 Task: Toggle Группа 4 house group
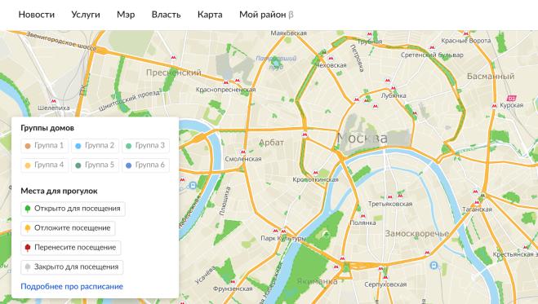tap(45, 165)
